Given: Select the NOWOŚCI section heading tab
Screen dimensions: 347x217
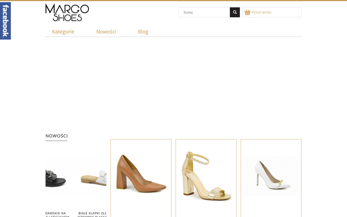Looking at the screenshot, I should pos(56,136).
